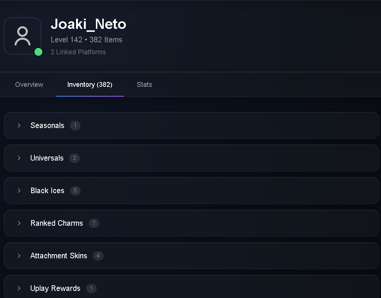Image resolution: width=381 pixels, height=298 pixels.
Task: Expand Universals with its chevron arrow
Action: [x=19, y=158]
